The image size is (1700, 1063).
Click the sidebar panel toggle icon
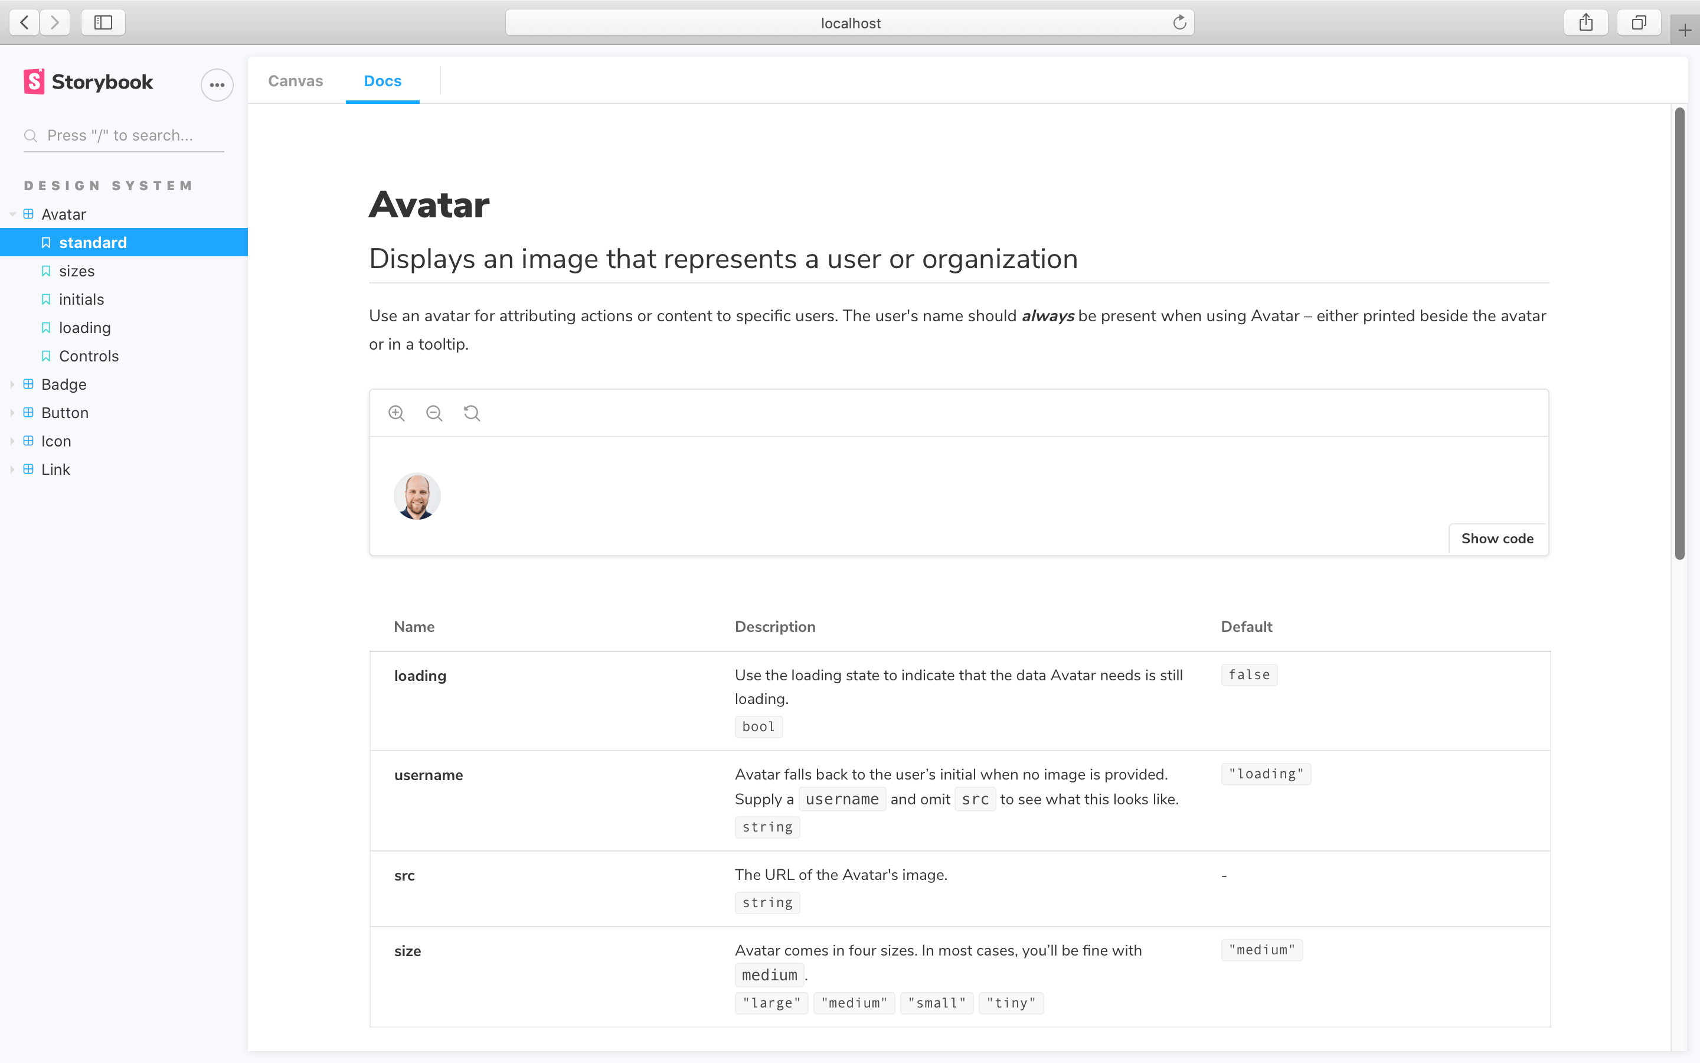click(102, 22)
